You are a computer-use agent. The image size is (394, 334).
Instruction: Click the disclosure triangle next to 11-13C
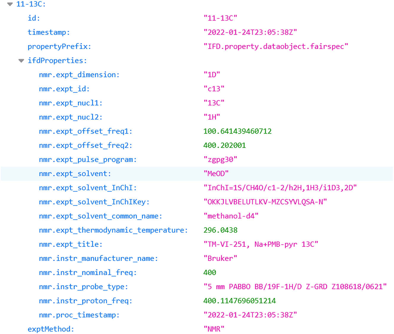9,4
